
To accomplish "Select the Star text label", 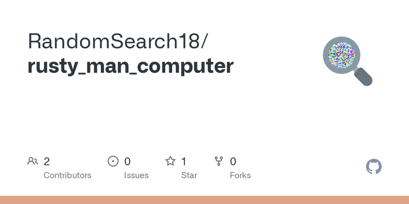I will pos(189,175).
